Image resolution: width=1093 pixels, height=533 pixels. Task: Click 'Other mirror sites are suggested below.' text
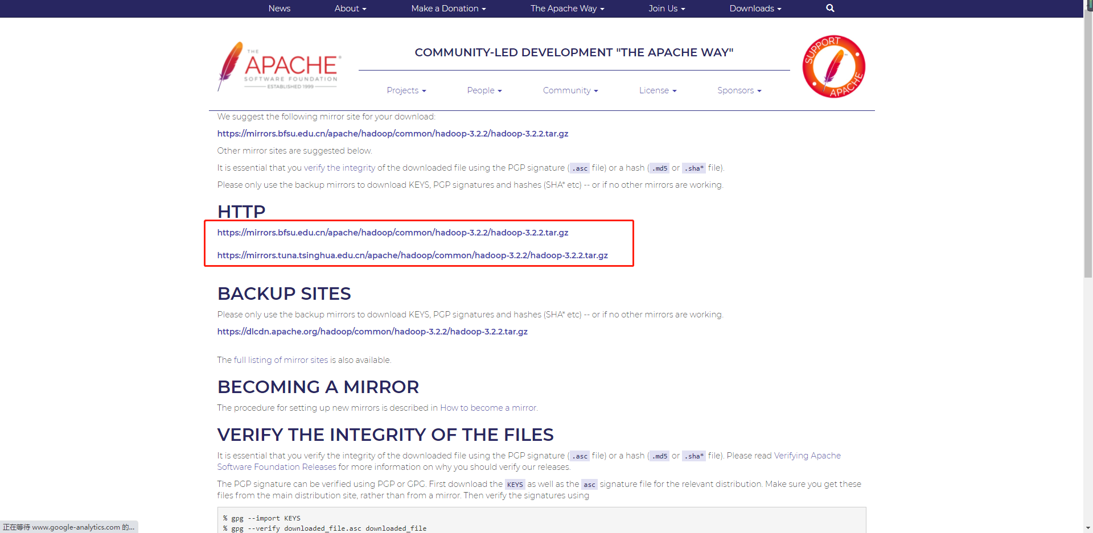pyautogui.click(x=294, y=151)
